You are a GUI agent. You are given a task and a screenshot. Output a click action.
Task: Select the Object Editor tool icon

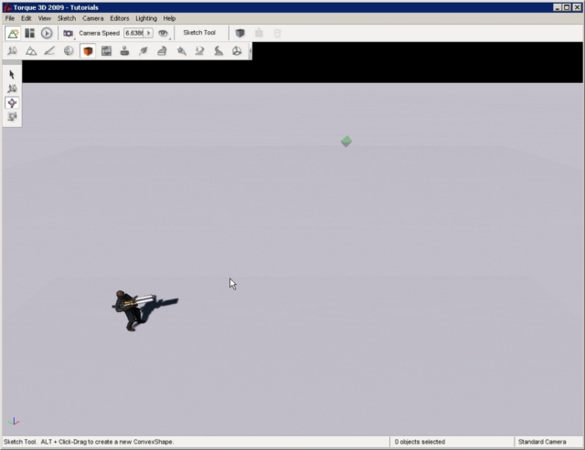coord(13,51)
